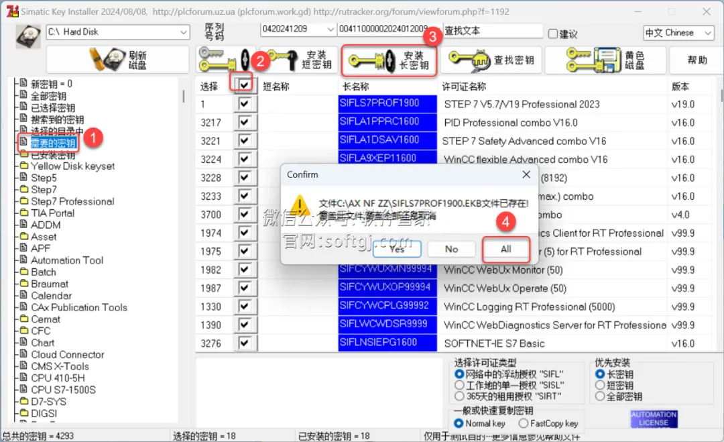
Task: Click the install short key button (安装短密钥)
Action: (300, 60)
